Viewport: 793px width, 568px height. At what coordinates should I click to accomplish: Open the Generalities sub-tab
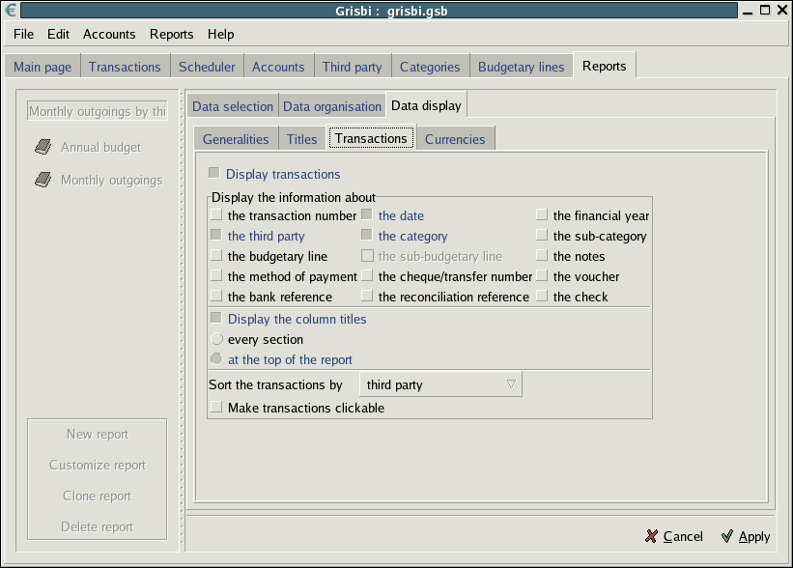(236, 139)
